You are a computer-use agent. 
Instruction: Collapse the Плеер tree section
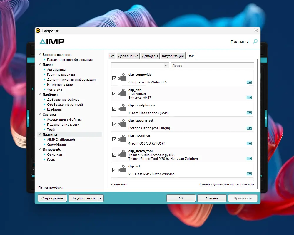coord(40,64)
